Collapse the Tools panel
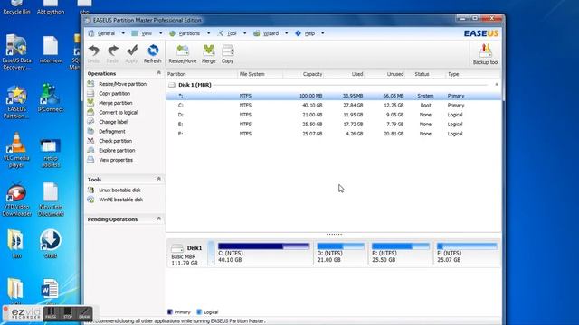 159,179
